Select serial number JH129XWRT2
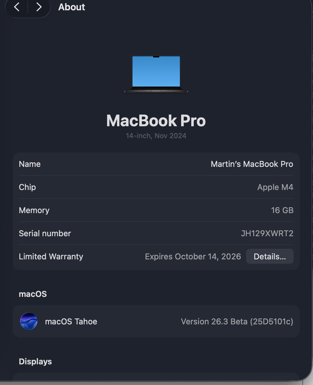This screenshot has width=313, height=385. coord(267,233)
